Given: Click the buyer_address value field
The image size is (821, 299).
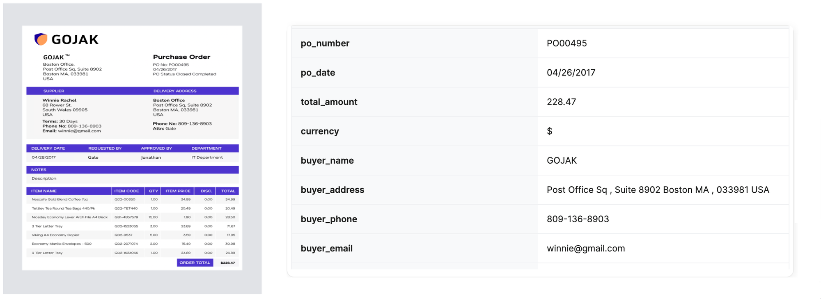Looking at the screenshot, I should [658, 190].
